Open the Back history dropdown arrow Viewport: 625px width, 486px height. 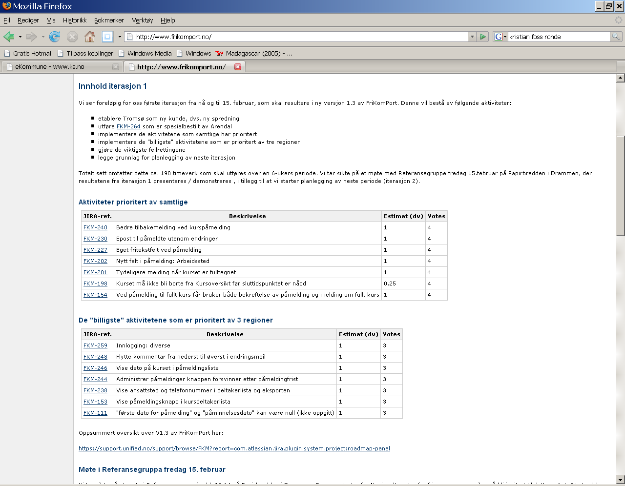click(20, 37)
